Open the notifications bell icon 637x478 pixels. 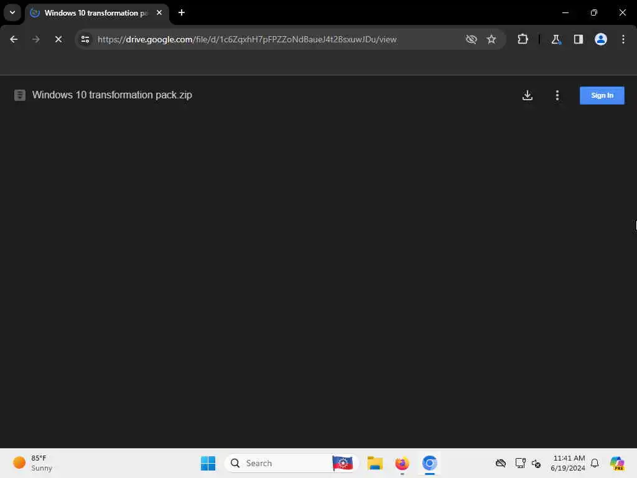[x=595, y=463]
